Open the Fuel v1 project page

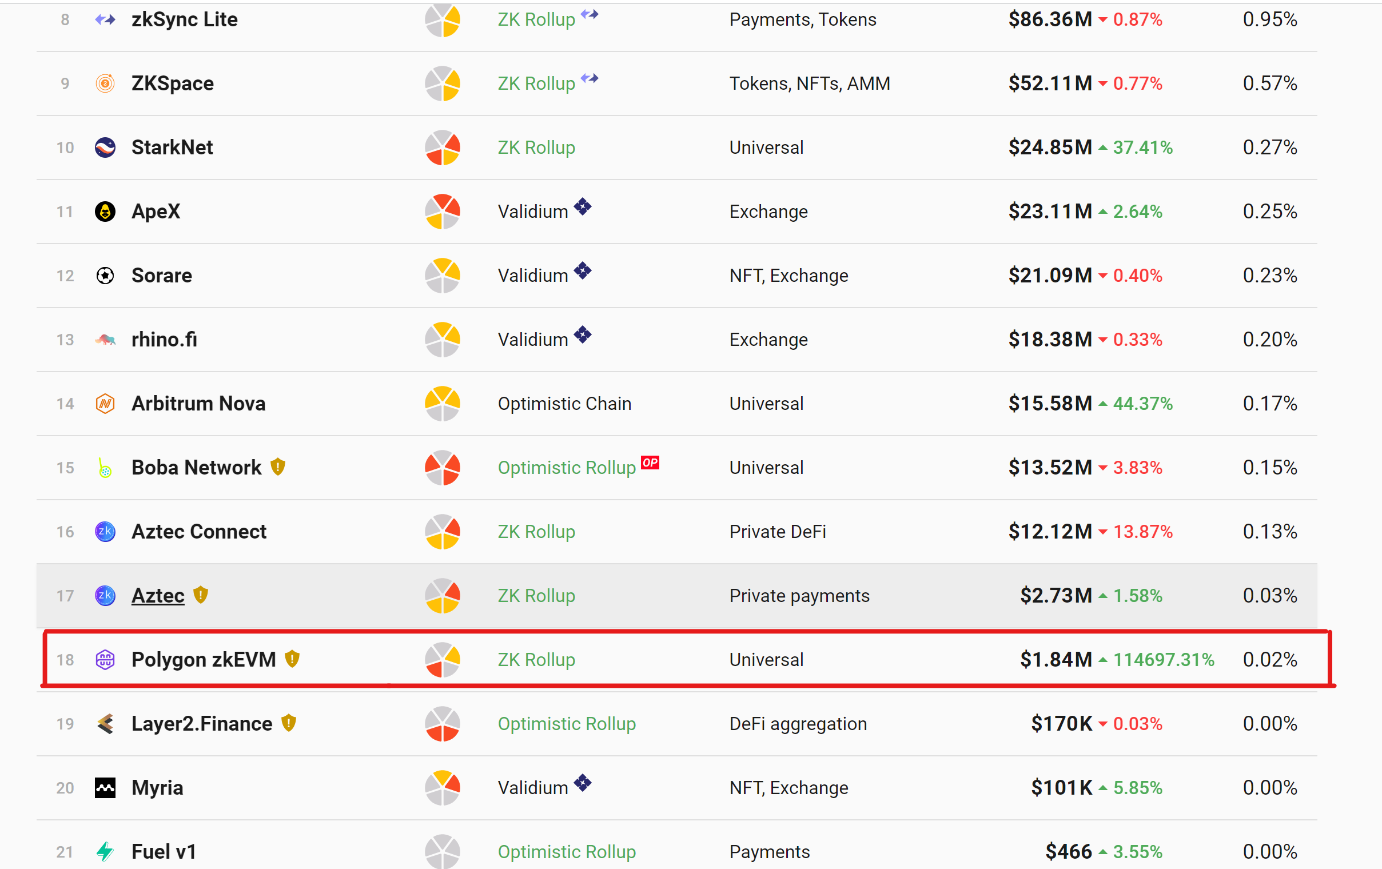click(164, 852)
